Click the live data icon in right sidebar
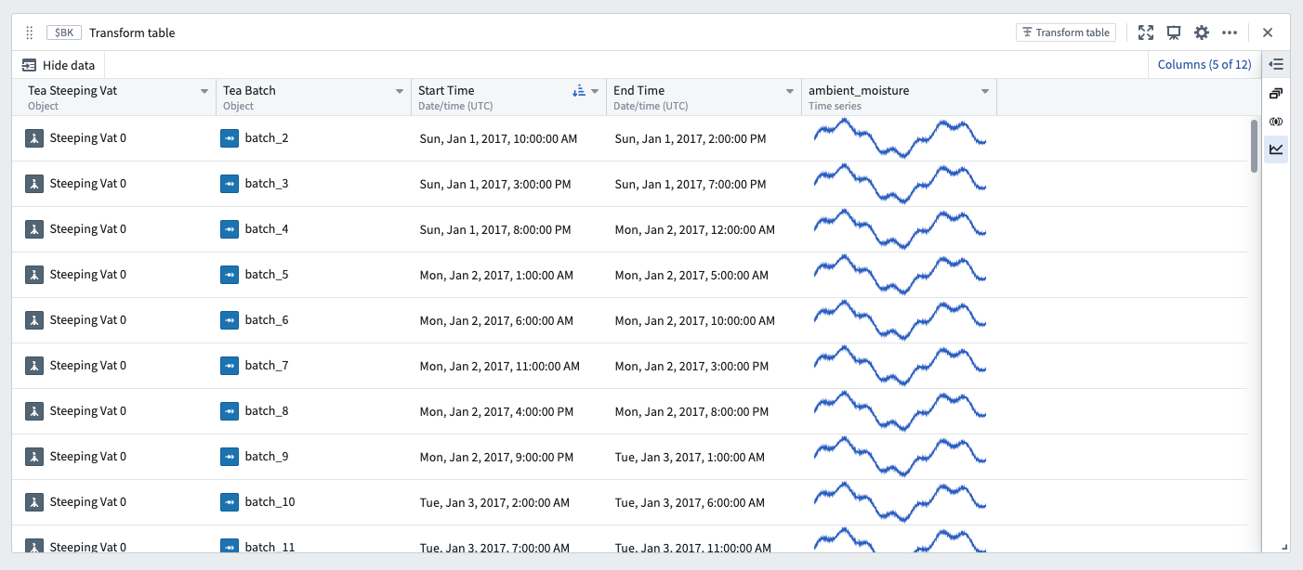 [x=1276, y=121]
